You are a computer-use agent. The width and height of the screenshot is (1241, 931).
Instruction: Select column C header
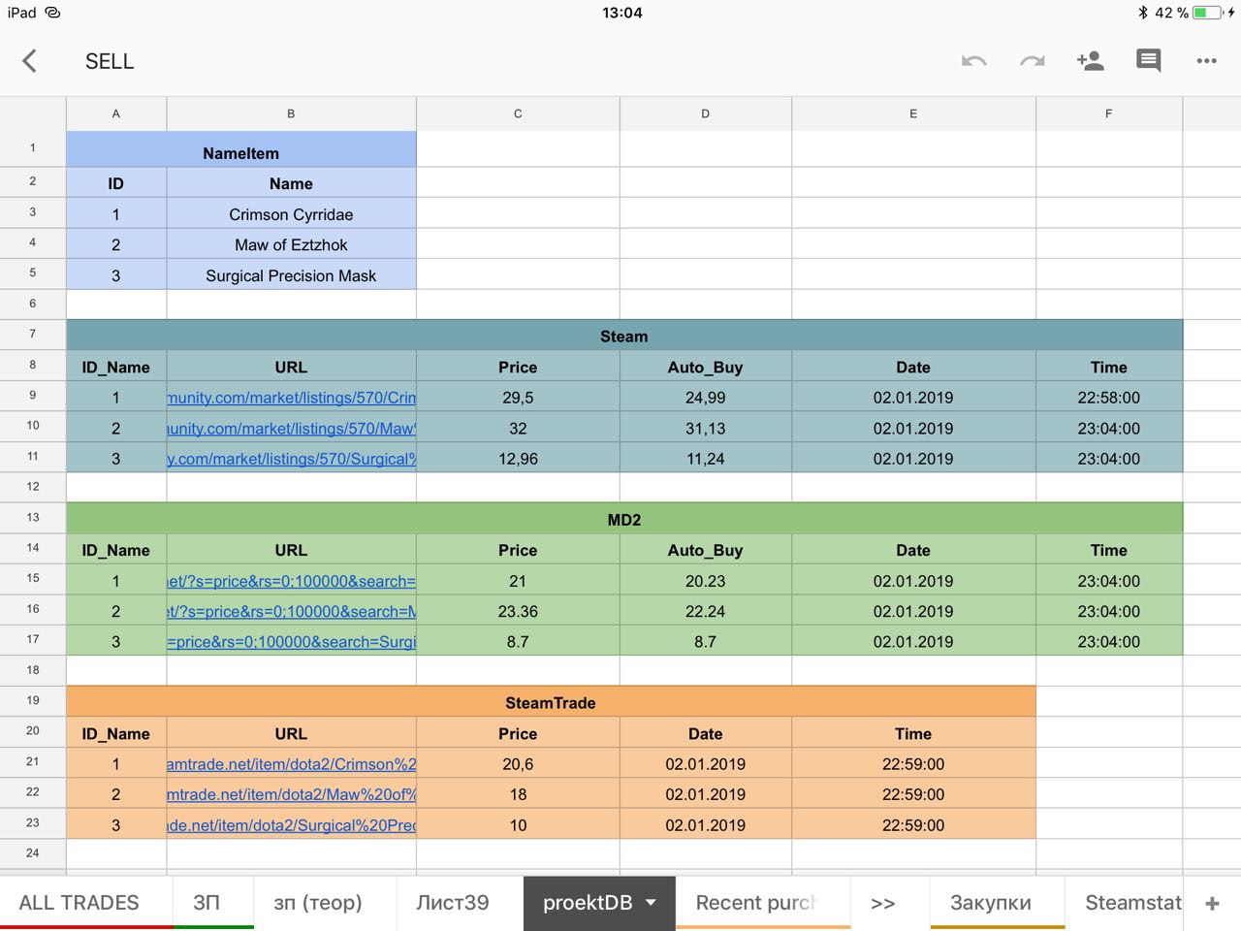(x=518, y=113)
